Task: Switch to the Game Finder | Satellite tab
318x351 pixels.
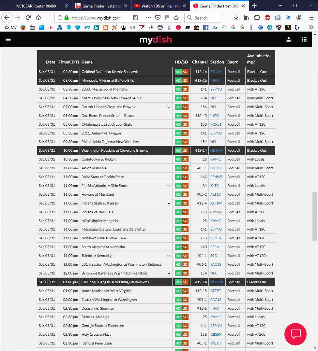Action: [x=101, y=6]
